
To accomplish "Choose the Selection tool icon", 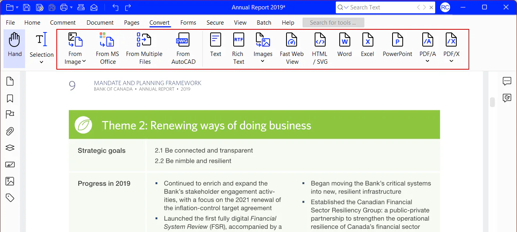I will [41, 40].
